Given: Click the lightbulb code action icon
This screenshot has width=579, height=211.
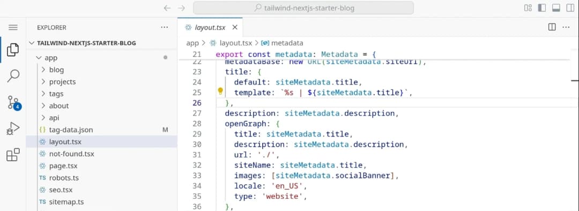Looking at the screenshot, I should (220, 91).
